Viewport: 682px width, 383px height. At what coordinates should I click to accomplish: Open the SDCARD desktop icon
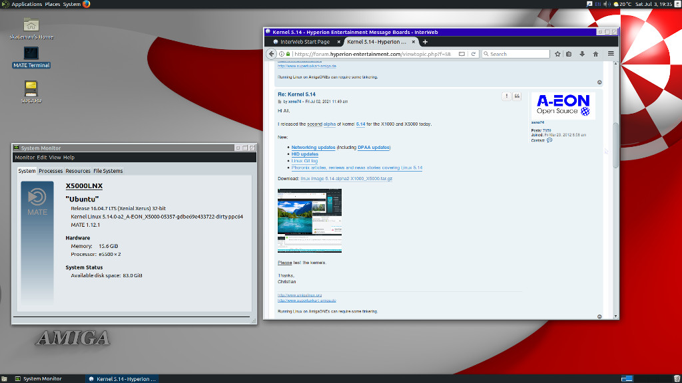(x=31, y=92)
